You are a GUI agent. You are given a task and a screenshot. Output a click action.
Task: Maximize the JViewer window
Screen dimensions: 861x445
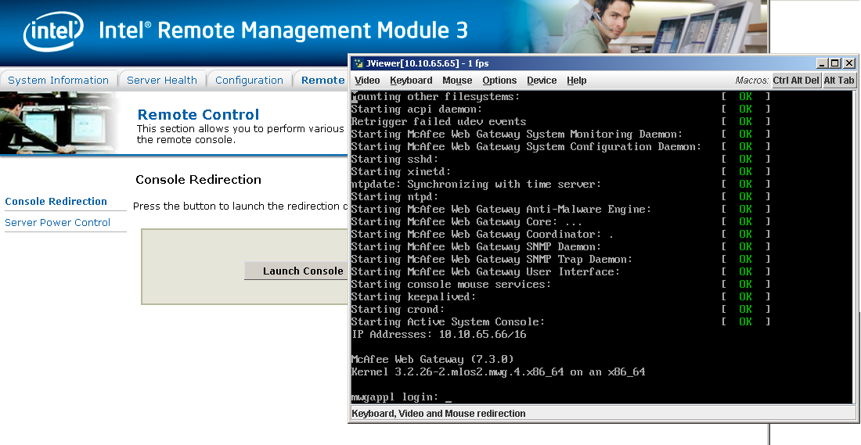(834, 63)
